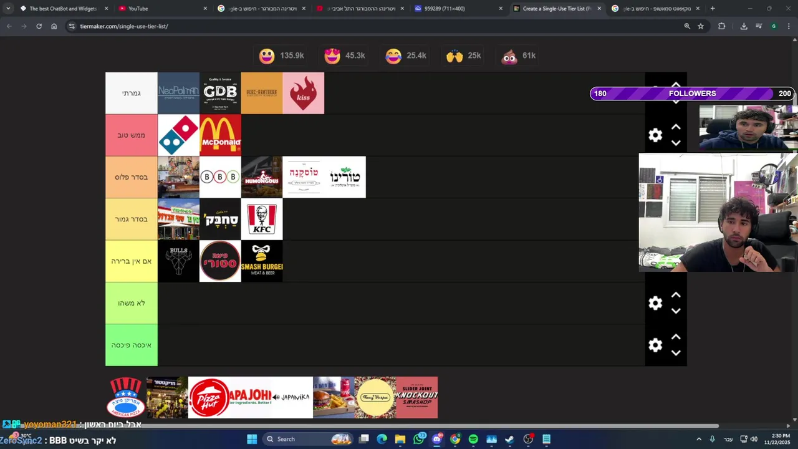The width and height of the screenshot is (798, 449).
Task: Open the browser extensions menu
Action: tap(721, 26)
